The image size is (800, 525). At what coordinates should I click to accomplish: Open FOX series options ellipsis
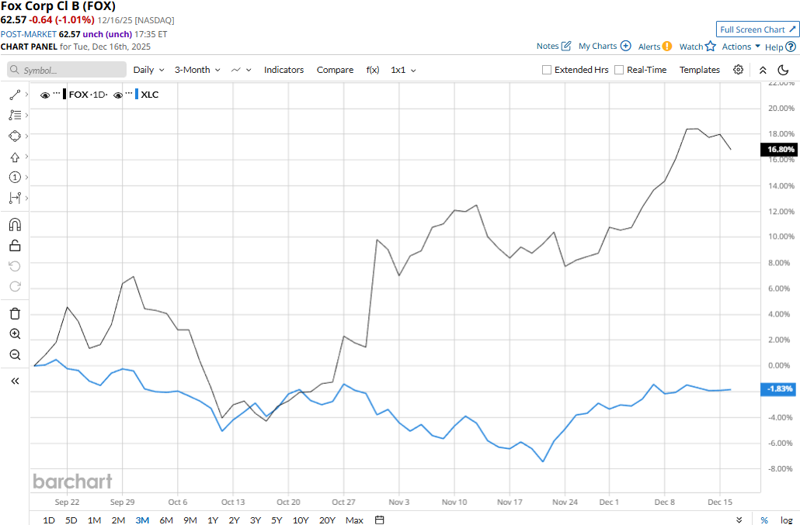point(57,94)
